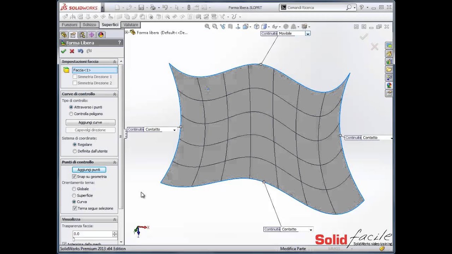Click the Save floppy disk icon

[141, 7]
